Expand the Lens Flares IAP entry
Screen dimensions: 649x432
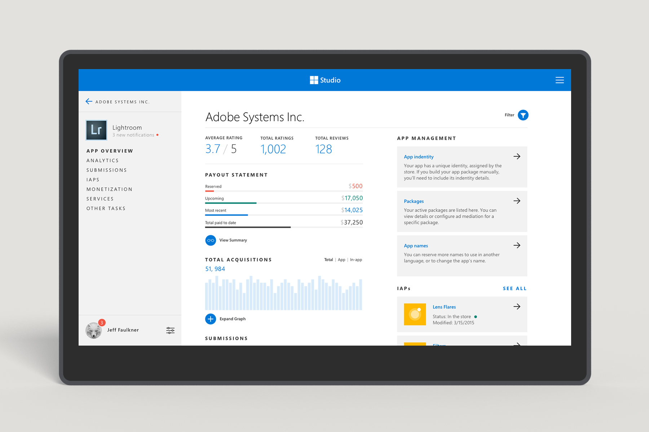(517, 306)
